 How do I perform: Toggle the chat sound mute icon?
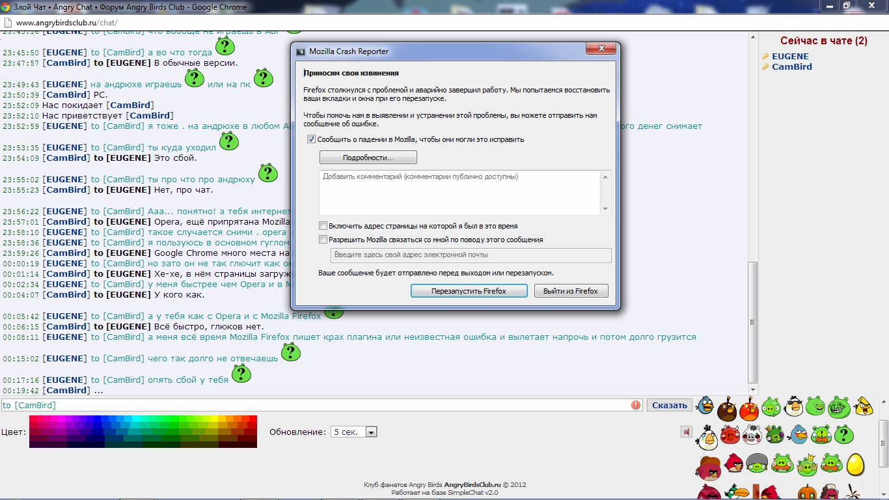[687, 432]
